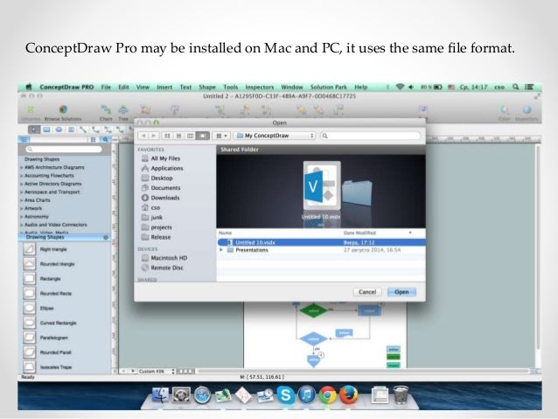
Task: Switch Open dialog to cover flow view
Action: coord(203,136)
